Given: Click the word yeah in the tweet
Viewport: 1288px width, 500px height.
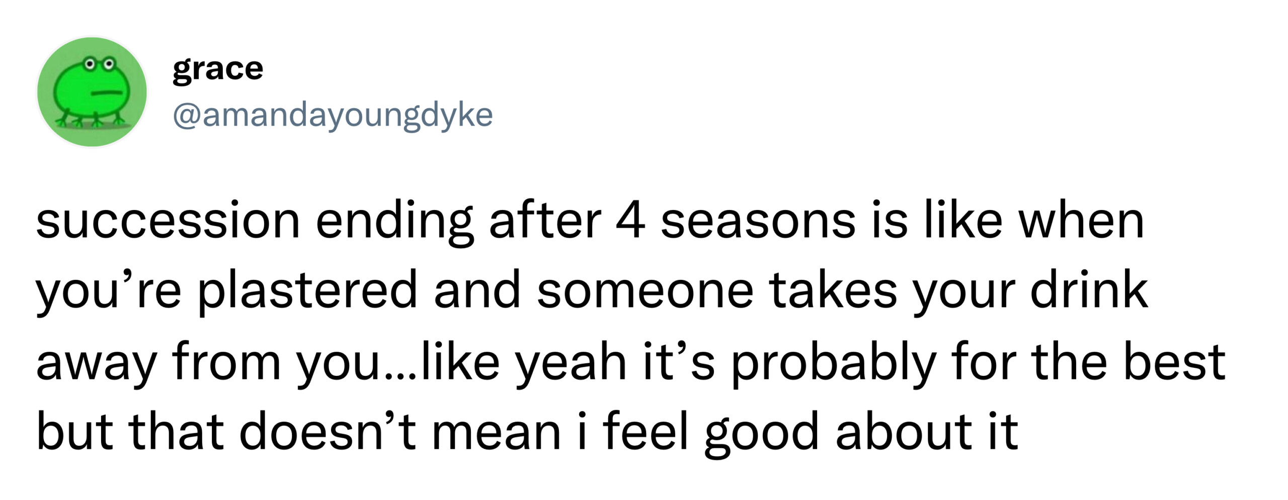Looking at the screenshot, I should (x=572, y=363).
